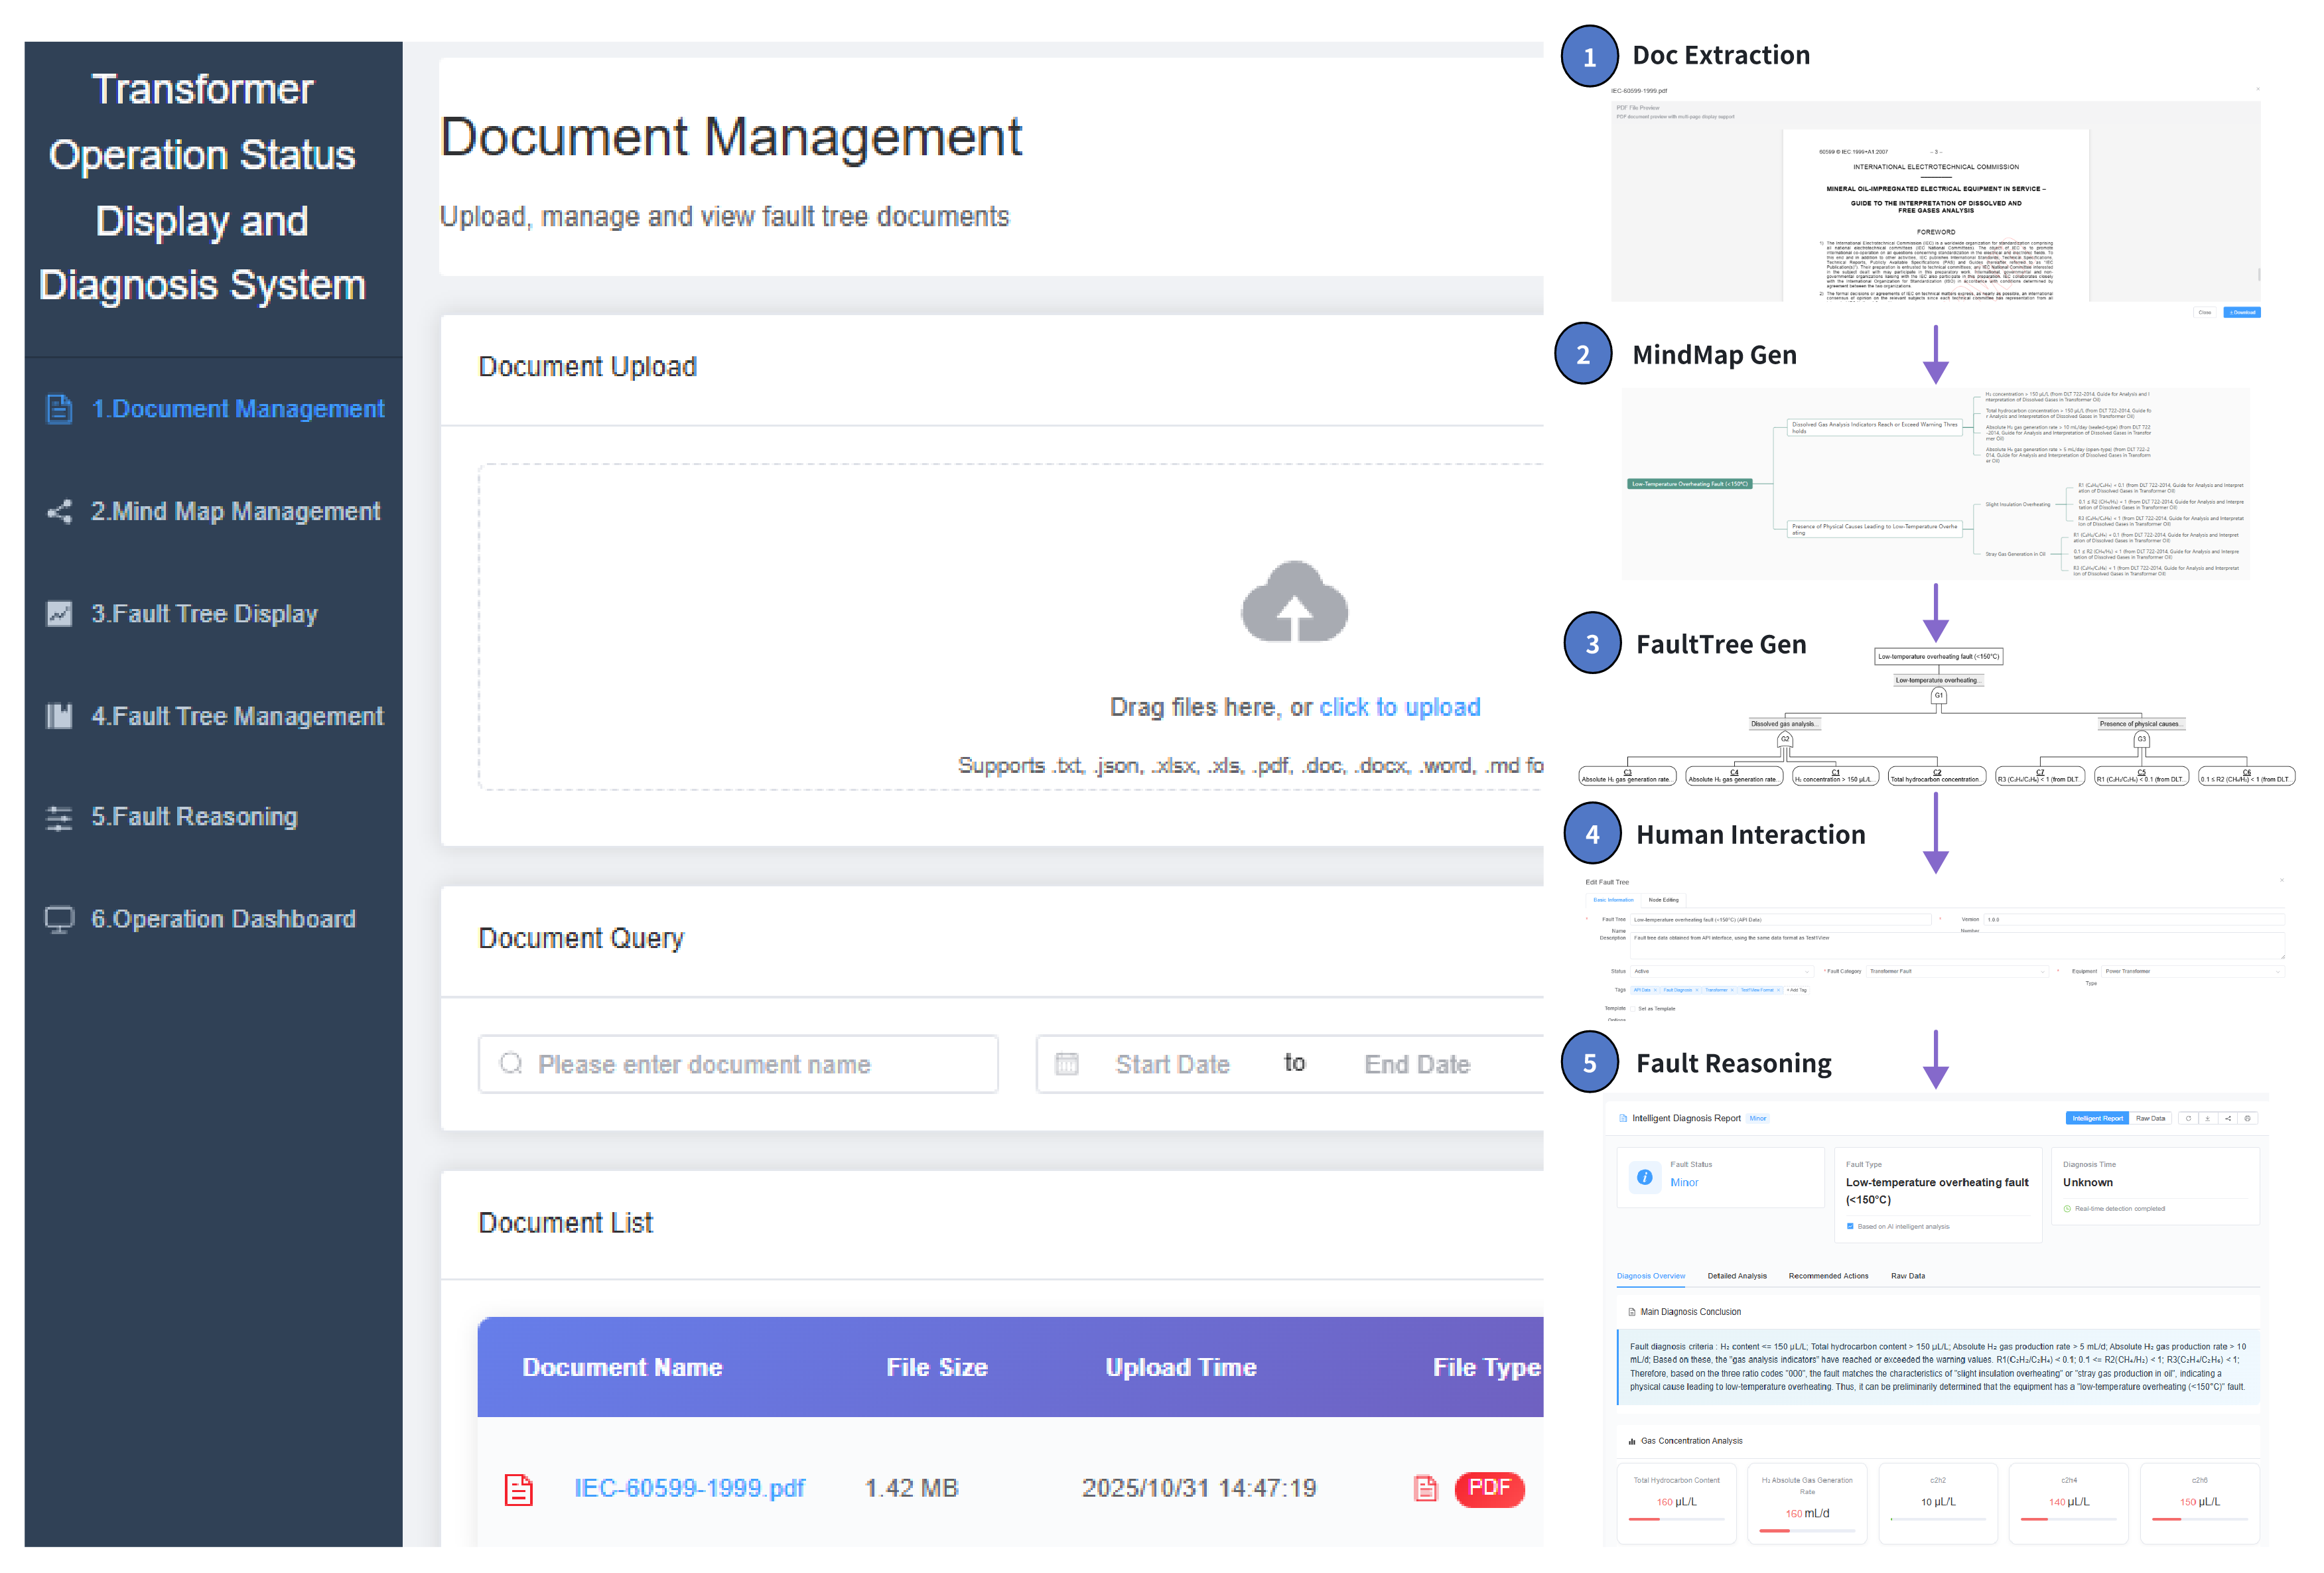
Task: Click Document Management sidebar document icon
Action: 59,409
